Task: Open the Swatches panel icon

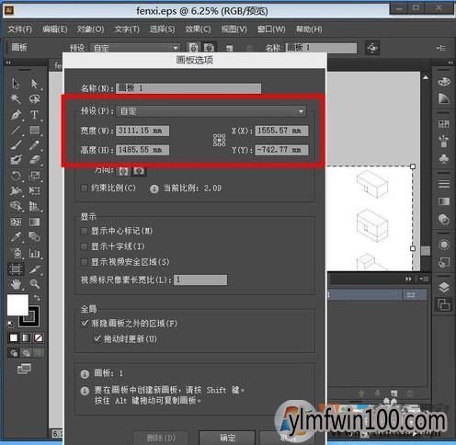Action: coord(443,124)
